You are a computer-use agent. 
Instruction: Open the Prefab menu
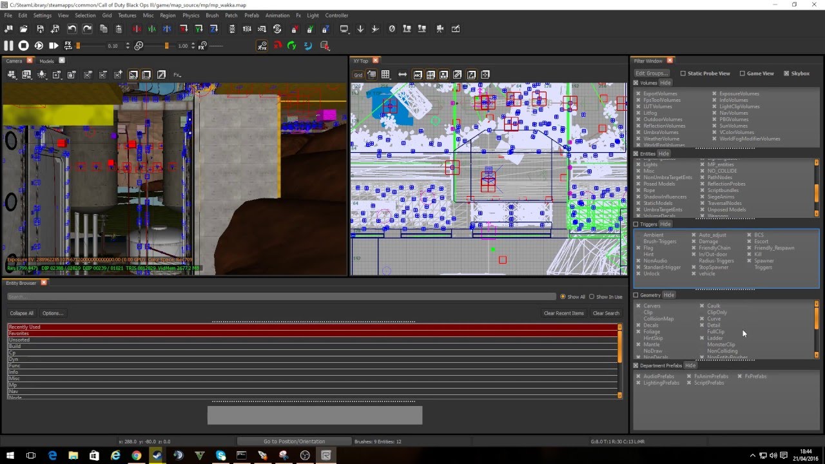click(251, 15)
